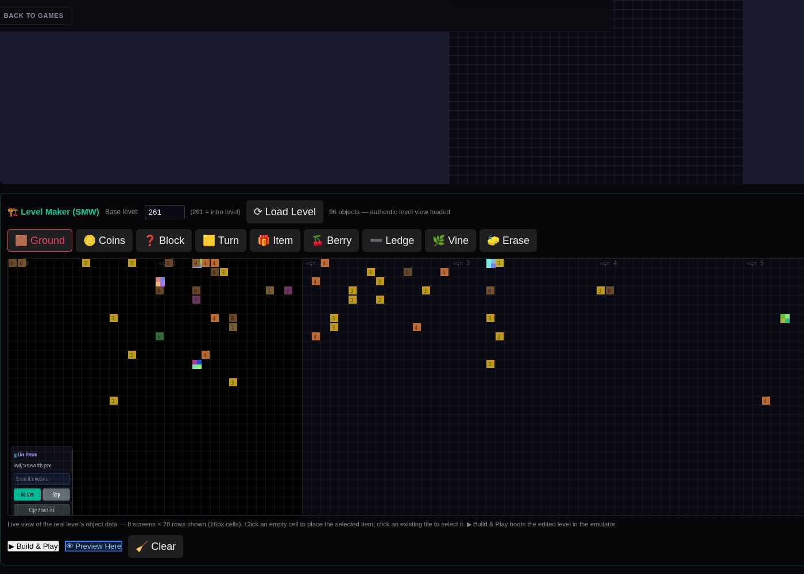This screenshot has height=574, width=804.
Task: Click the "scr 4" screen label
Action: point(608,263)
